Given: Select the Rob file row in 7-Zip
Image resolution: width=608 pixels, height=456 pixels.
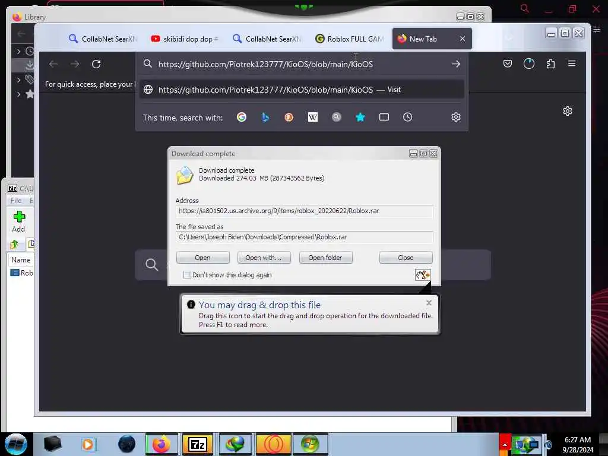Looking at the screenshot, I should coord(22,273).
